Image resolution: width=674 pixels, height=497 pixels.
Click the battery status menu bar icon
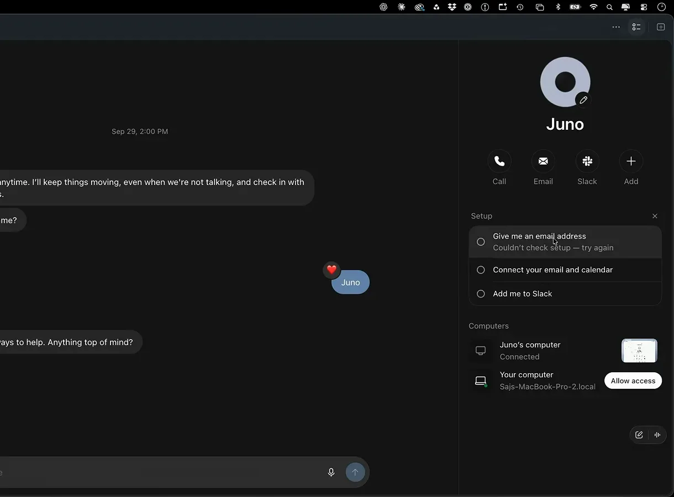tap(575, 7)
